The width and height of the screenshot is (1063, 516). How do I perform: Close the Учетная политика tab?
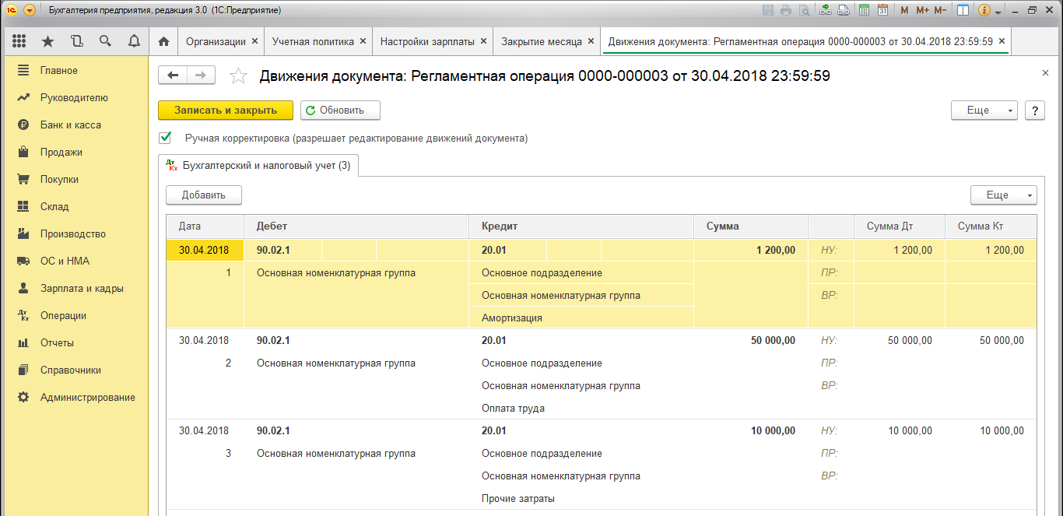[363, 41]
